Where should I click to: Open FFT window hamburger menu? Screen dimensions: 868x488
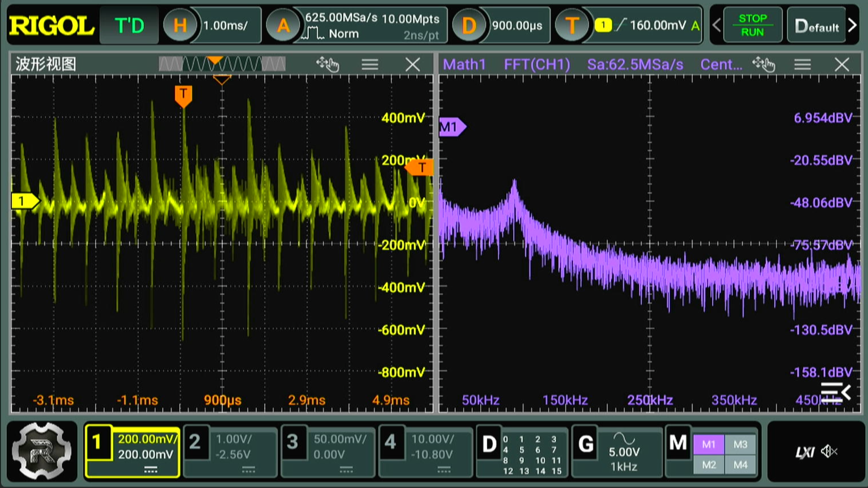[x=802, y=64]
